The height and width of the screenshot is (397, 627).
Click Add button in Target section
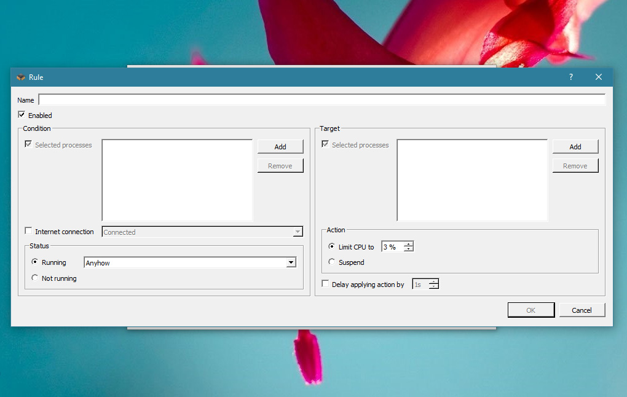575,147
